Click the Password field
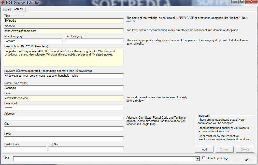 64,108
